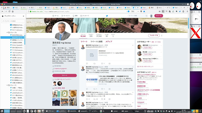The image size is (202, 113).
Task: Open the d.hatena.ne.jp link card in first tweet
Action: click(x=110, y=55)
